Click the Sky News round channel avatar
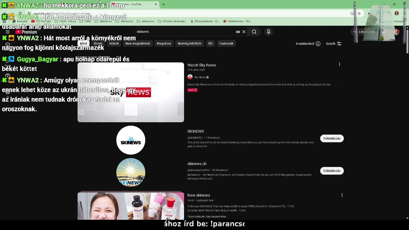409x230 pixels. coord(190,77)
